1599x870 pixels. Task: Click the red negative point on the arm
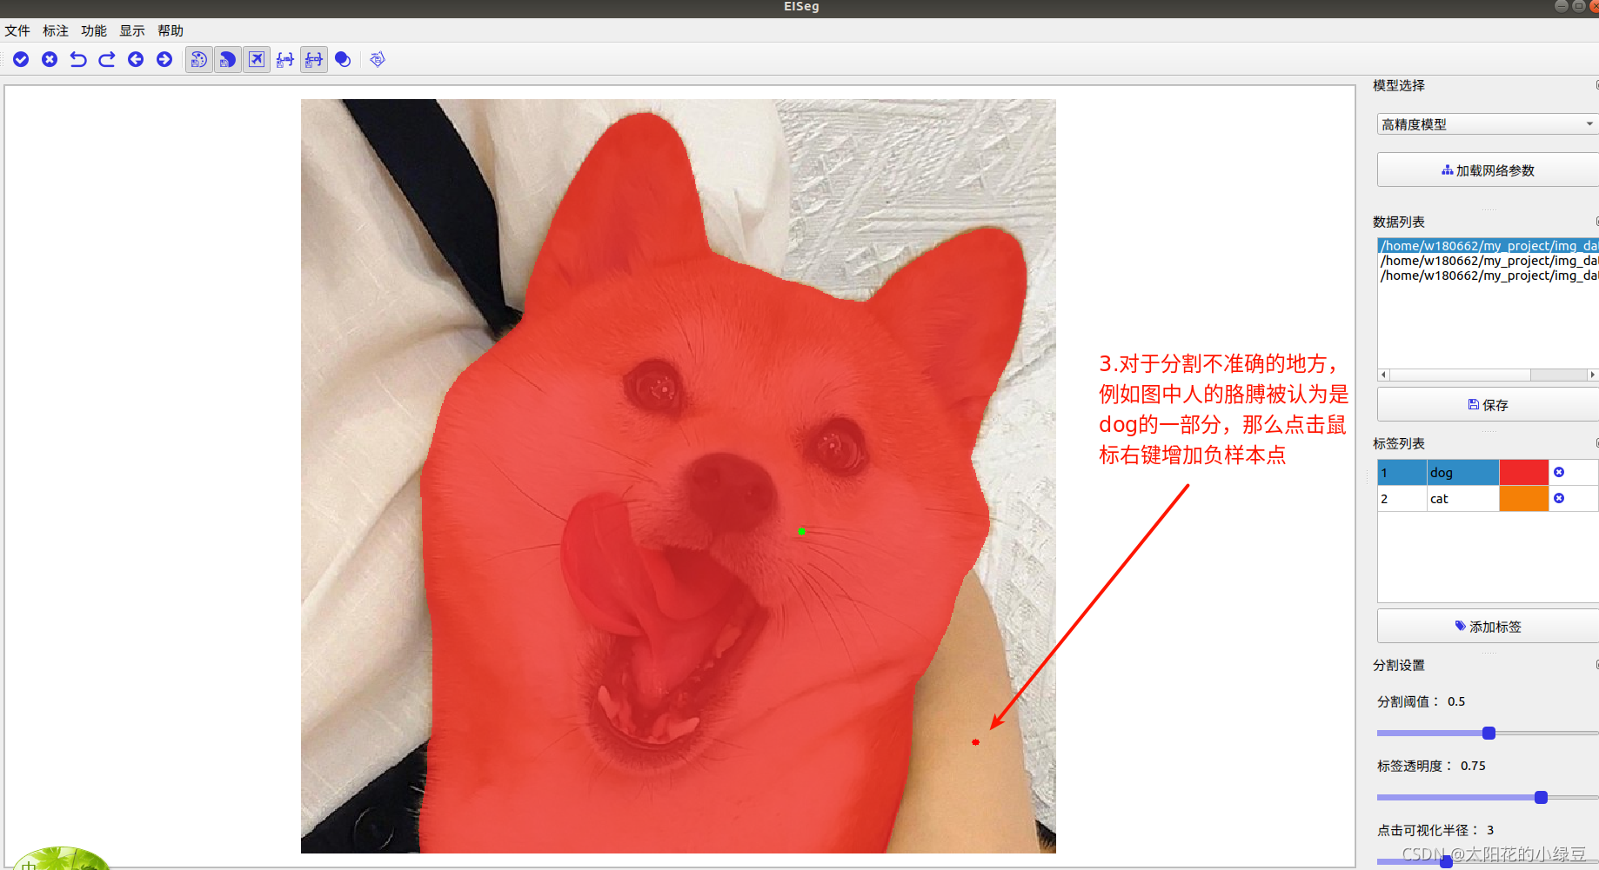tap(975, 742)
